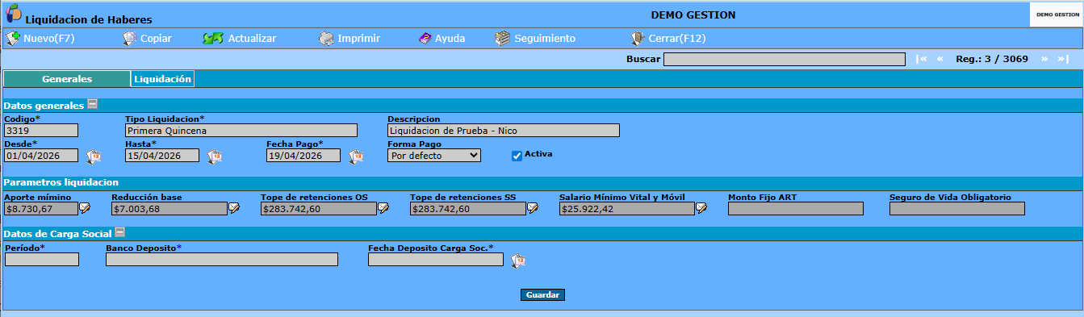The height and width of the screenshot is (317, 1084).
Task: Click the Banco Deposito field
Action: [x=222, y=260]
